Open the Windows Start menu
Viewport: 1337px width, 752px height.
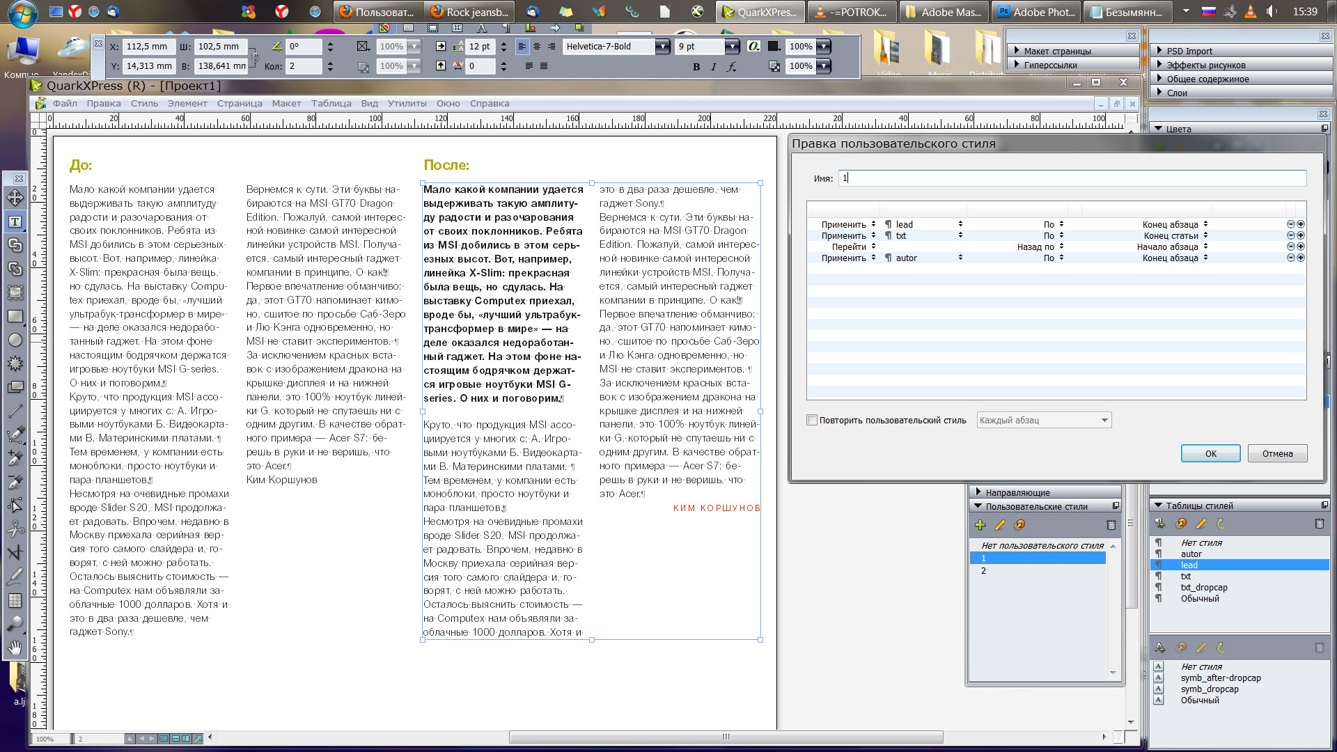tap(19, 12)
